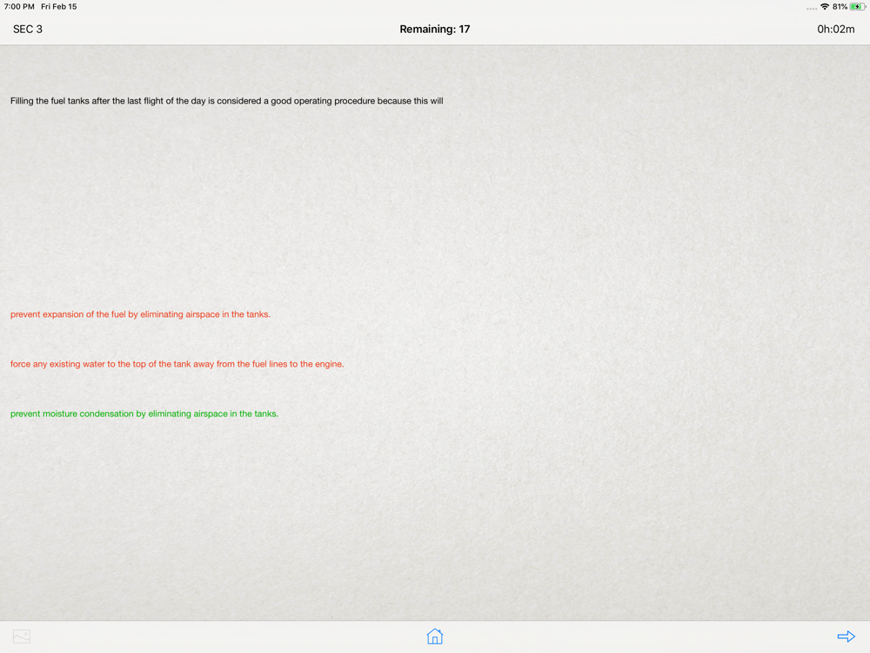Tap the '81%' battery percentage

point(840,7)
